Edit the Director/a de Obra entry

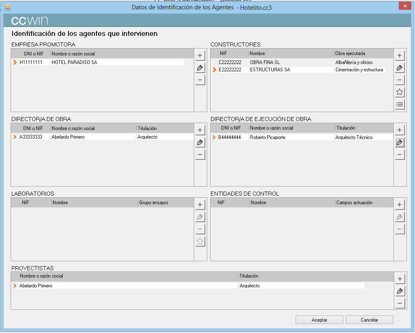(x=200, y=142)
